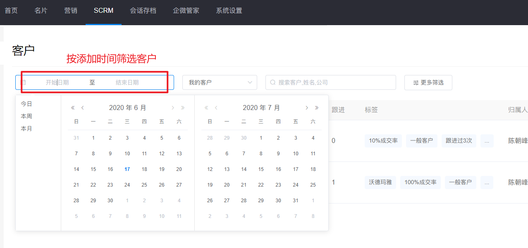This screenshot has height=248, width=528.
Task: Switch to the 营销 tab
Action: [71, 11]
